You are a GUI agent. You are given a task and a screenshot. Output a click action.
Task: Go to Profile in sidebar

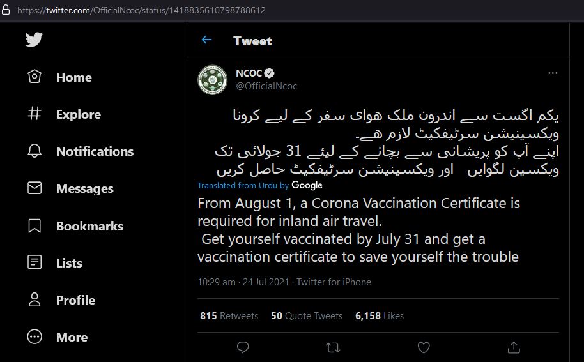click(x=61, y=300)
